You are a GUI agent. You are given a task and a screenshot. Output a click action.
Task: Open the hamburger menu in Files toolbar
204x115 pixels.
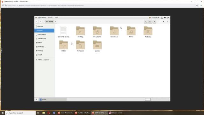(154, 22)
